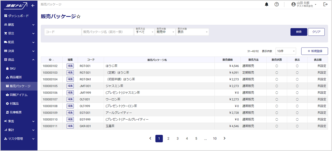Open the 販売方法 dropdown

(144, 32)
